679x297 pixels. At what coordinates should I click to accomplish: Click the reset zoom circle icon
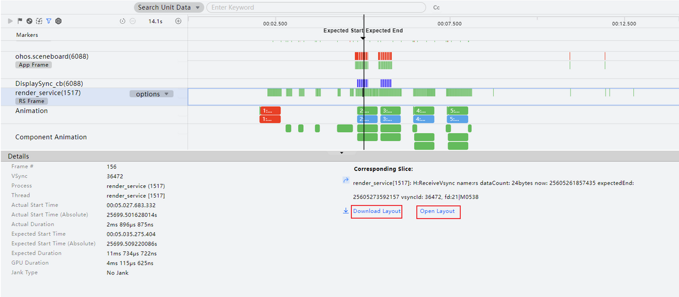pyautogui.click(x=123, y=21)
